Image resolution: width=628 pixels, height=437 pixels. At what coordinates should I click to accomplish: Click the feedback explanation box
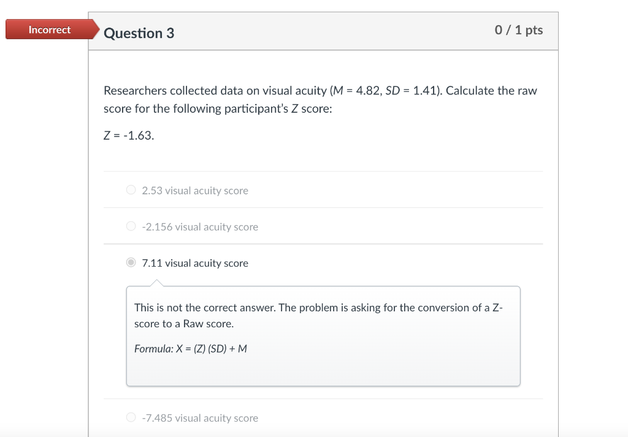323,335
